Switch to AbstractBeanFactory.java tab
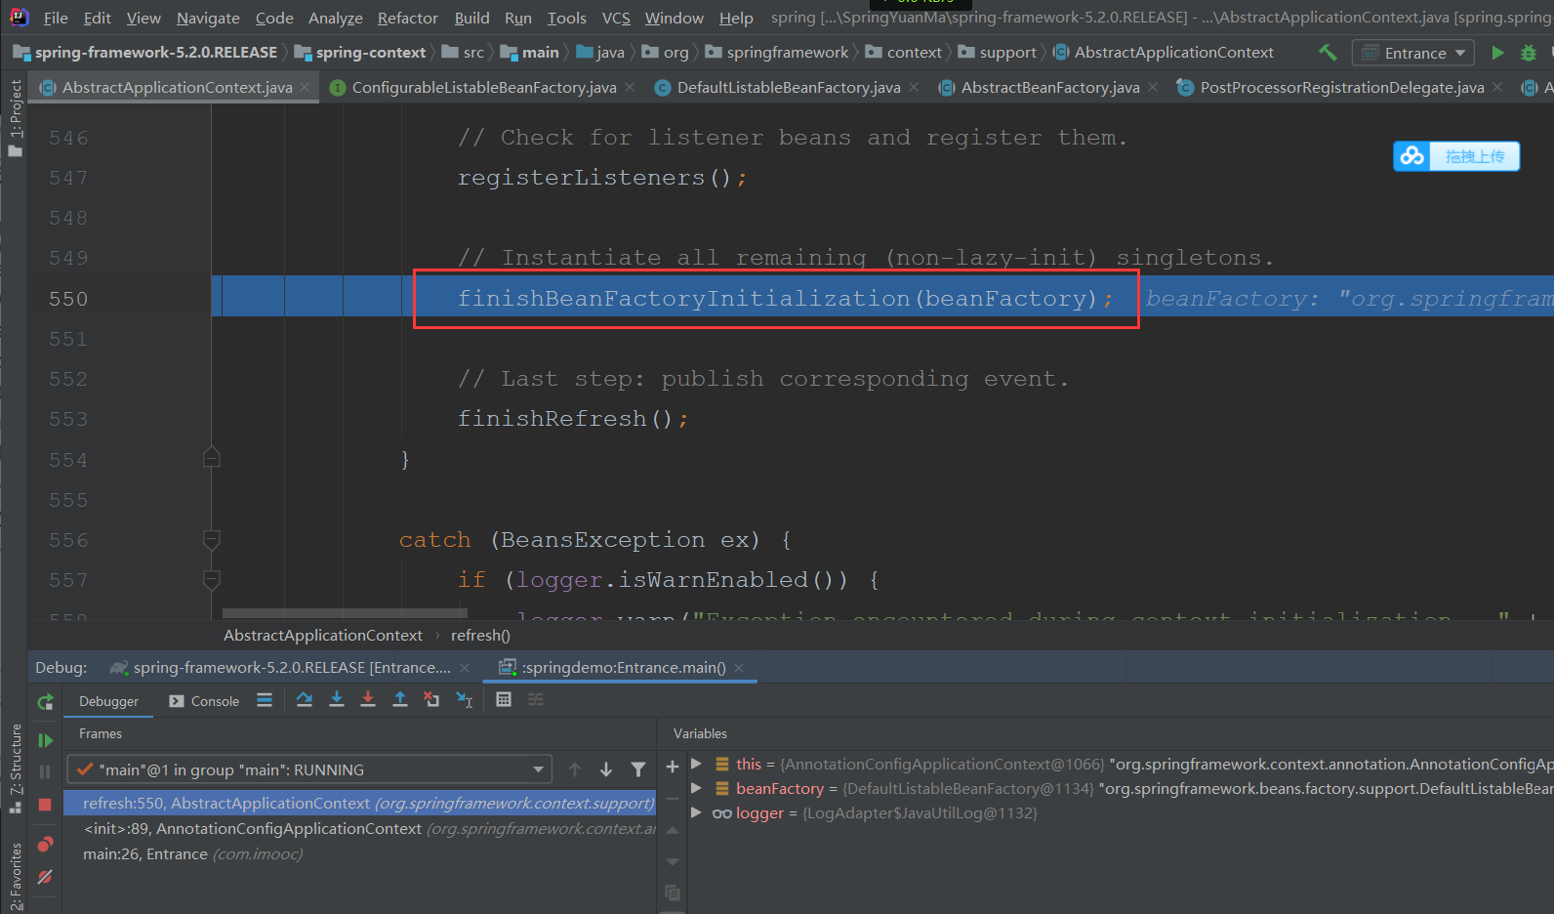 [x=1050, y=88]
